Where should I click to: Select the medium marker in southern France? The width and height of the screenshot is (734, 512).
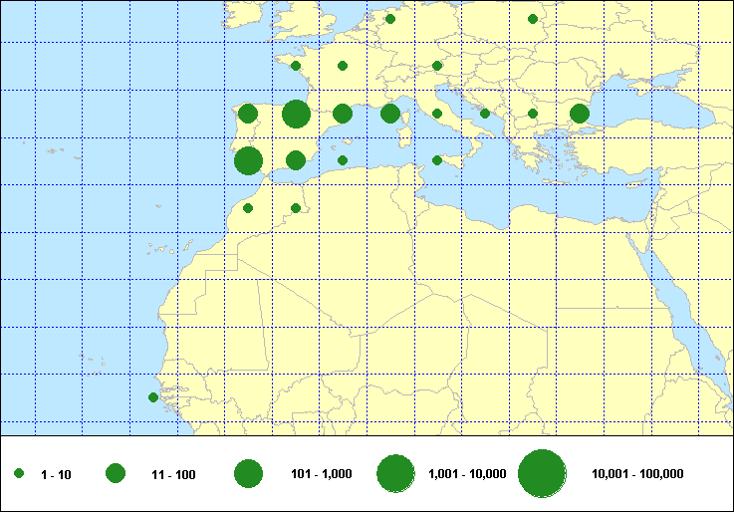pyautogui.click(x=343, y=114)
